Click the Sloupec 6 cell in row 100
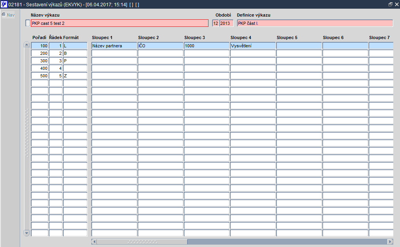Viewport: 400px width, 247px height. pos(345,46)
